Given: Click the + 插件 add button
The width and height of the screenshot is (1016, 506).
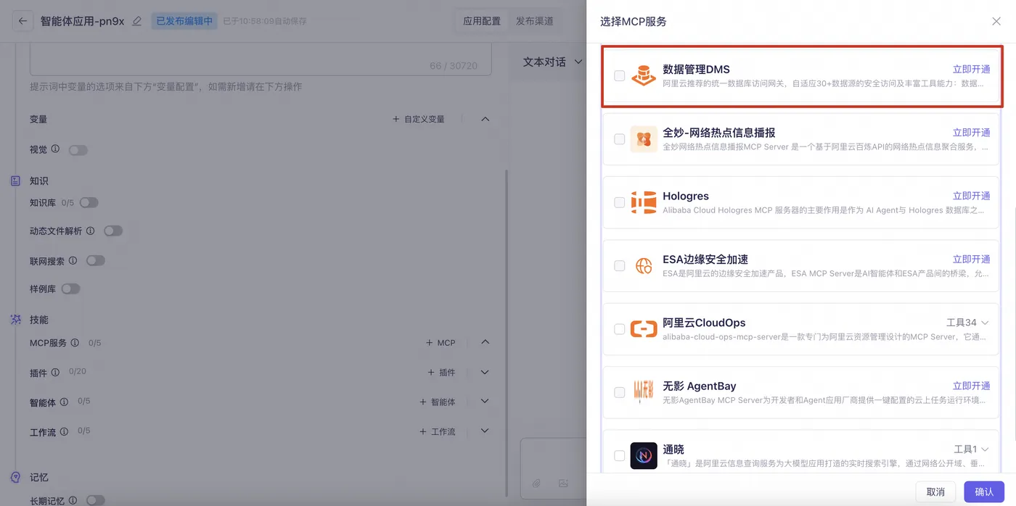Looking at the screenshot, I should [x=442, y=372].
